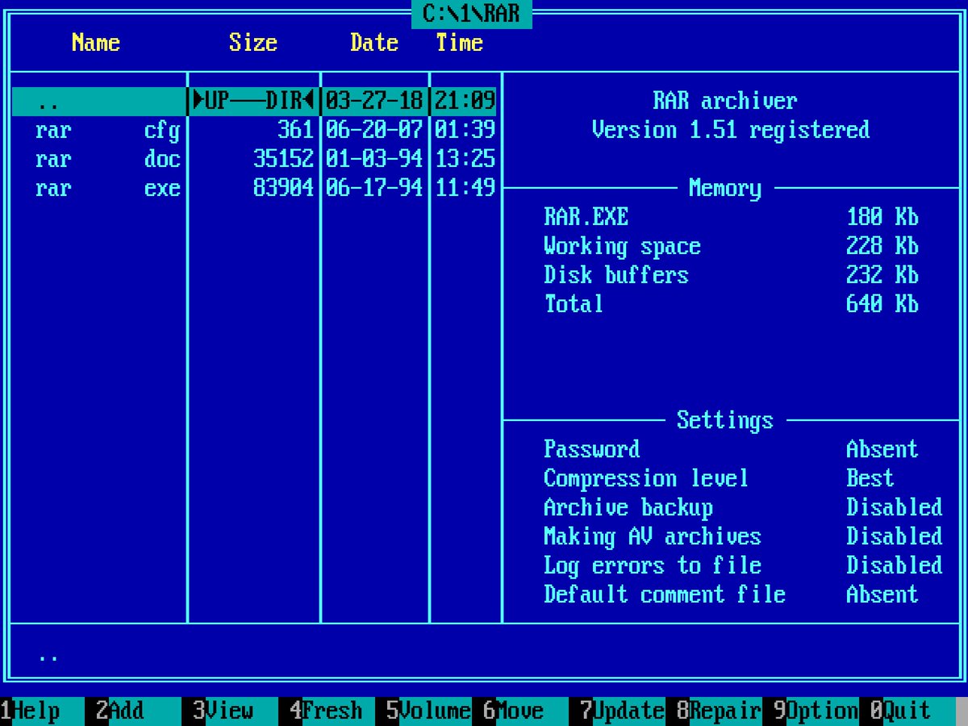This screenshot has height=726, width=968.
Task: Click Absent beside Default comment file
Action: [882, 595]
